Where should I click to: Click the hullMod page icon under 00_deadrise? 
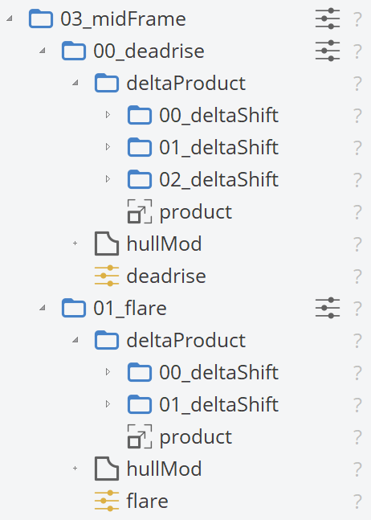[x=106, y=244]
